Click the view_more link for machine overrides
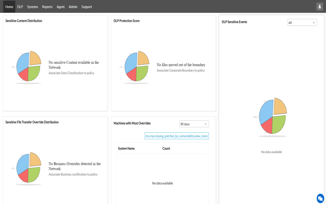 click(176, 136)
